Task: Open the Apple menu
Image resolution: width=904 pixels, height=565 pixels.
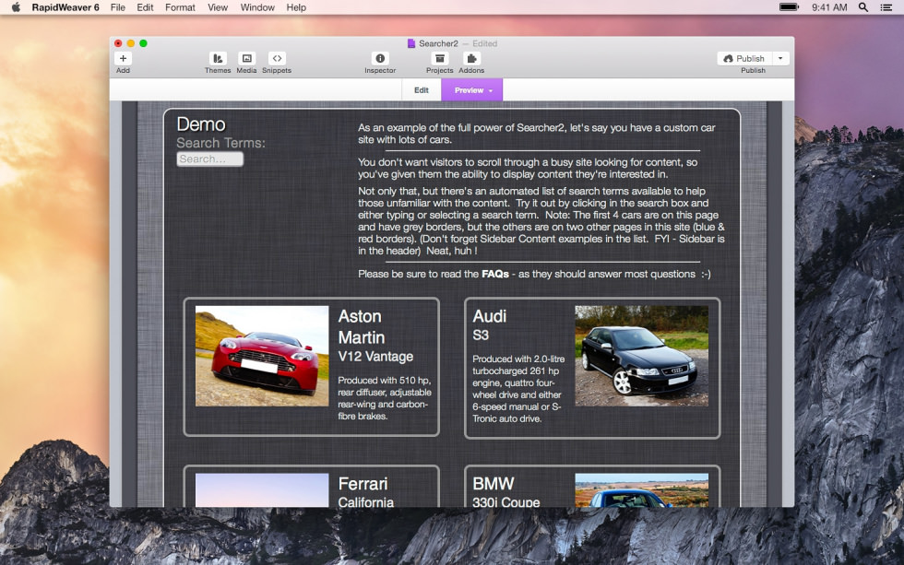Action: click(17, 7)
